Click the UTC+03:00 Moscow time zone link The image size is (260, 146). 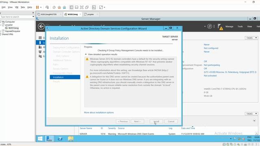click(x=230, y=72)
